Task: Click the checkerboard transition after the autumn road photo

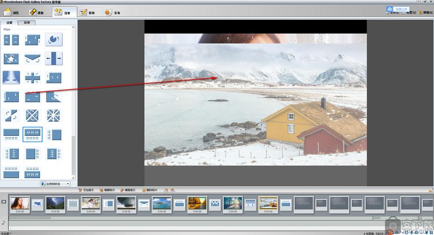Action: tap(215, 204)
